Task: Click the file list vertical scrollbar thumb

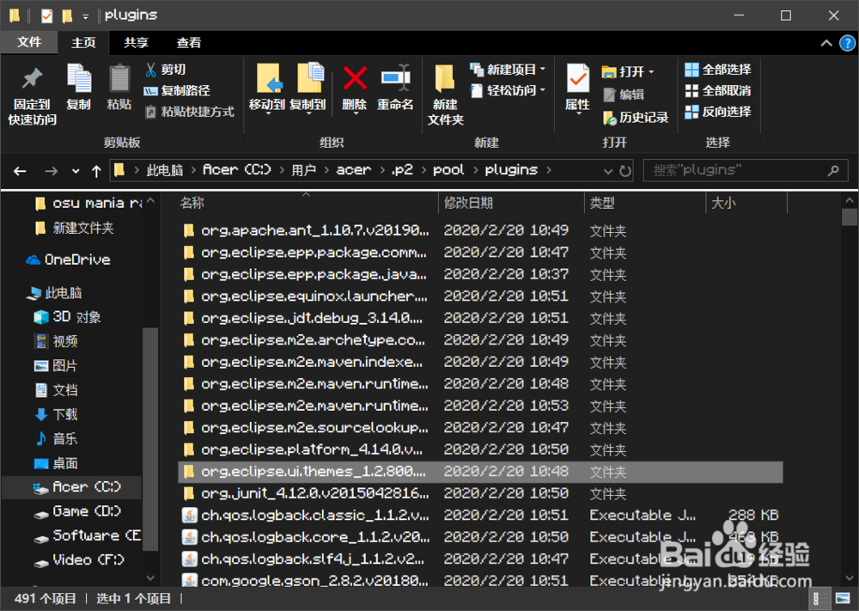Action: pos(850,217)
